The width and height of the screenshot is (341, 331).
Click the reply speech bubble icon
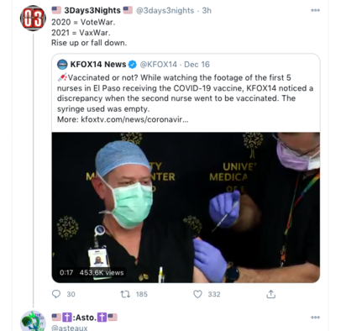point(56,294)
